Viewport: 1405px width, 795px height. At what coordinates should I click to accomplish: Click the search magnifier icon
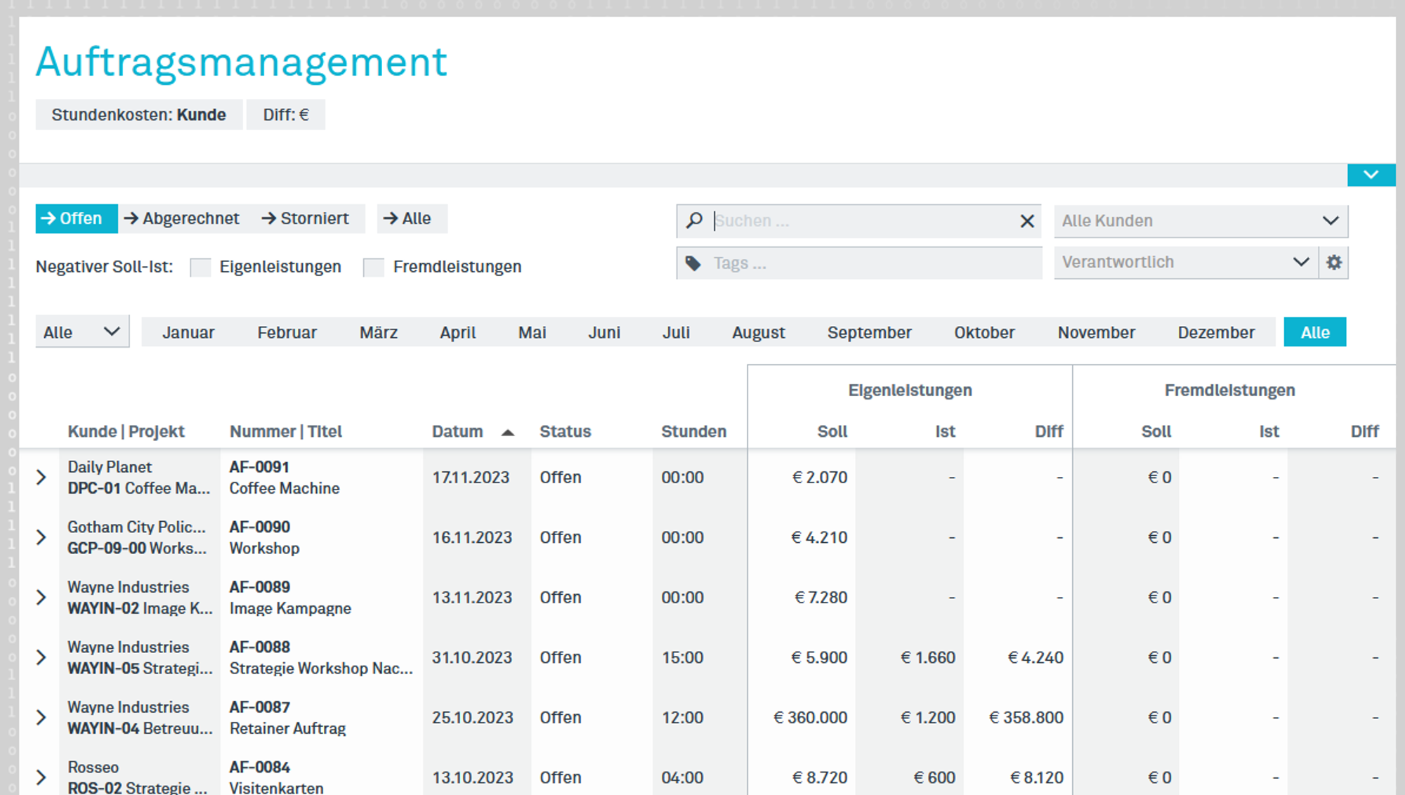tap(694, 221)
